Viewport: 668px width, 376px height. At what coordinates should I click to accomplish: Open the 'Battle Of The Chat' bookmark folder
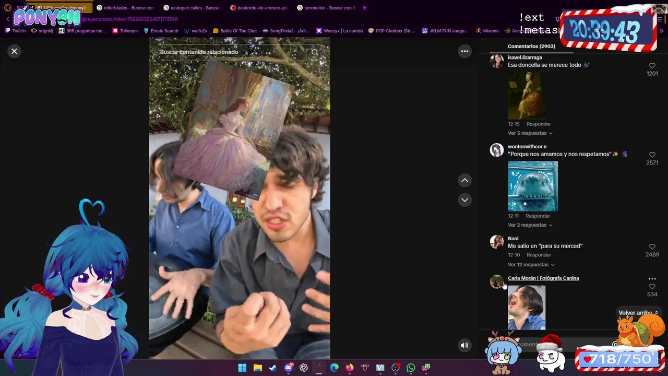(235, 31)
